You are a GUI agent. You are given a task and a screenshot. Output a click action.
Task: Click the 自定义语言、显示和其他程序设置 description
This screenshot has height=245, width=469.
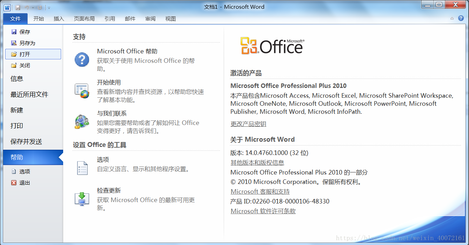pyautogui.click(x=144, y=169)
